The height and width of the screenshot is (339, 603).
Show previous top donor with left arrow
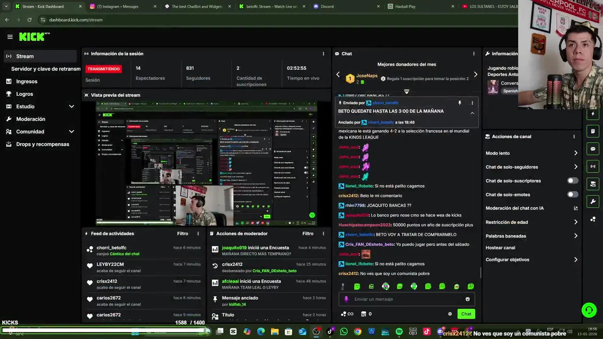(338, 74)
